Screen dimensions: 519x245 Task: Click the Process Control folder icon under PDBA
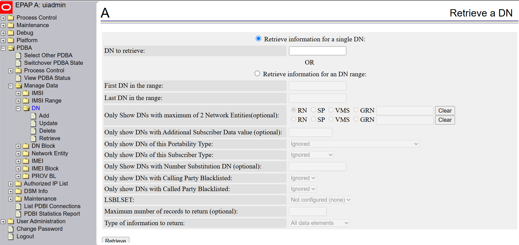18,70
